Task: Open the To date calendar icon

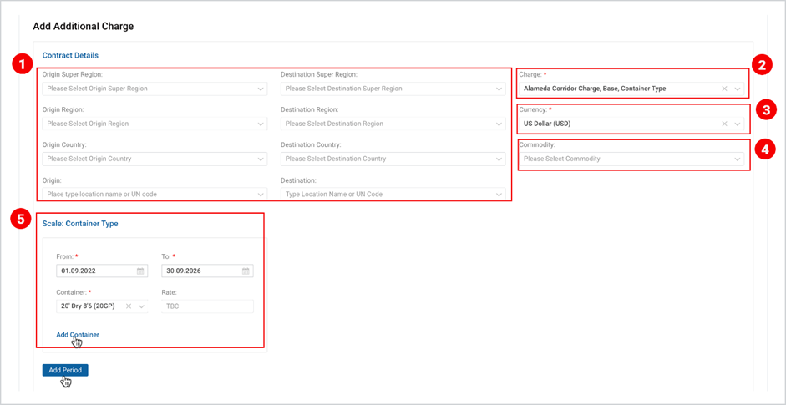Action: [x=246, y=271]
